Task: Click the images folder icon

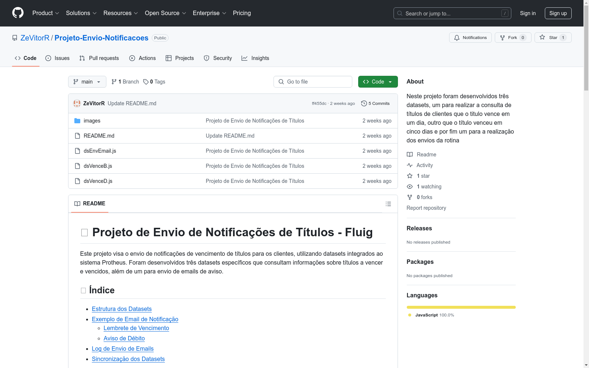Action: pos(77,121)
